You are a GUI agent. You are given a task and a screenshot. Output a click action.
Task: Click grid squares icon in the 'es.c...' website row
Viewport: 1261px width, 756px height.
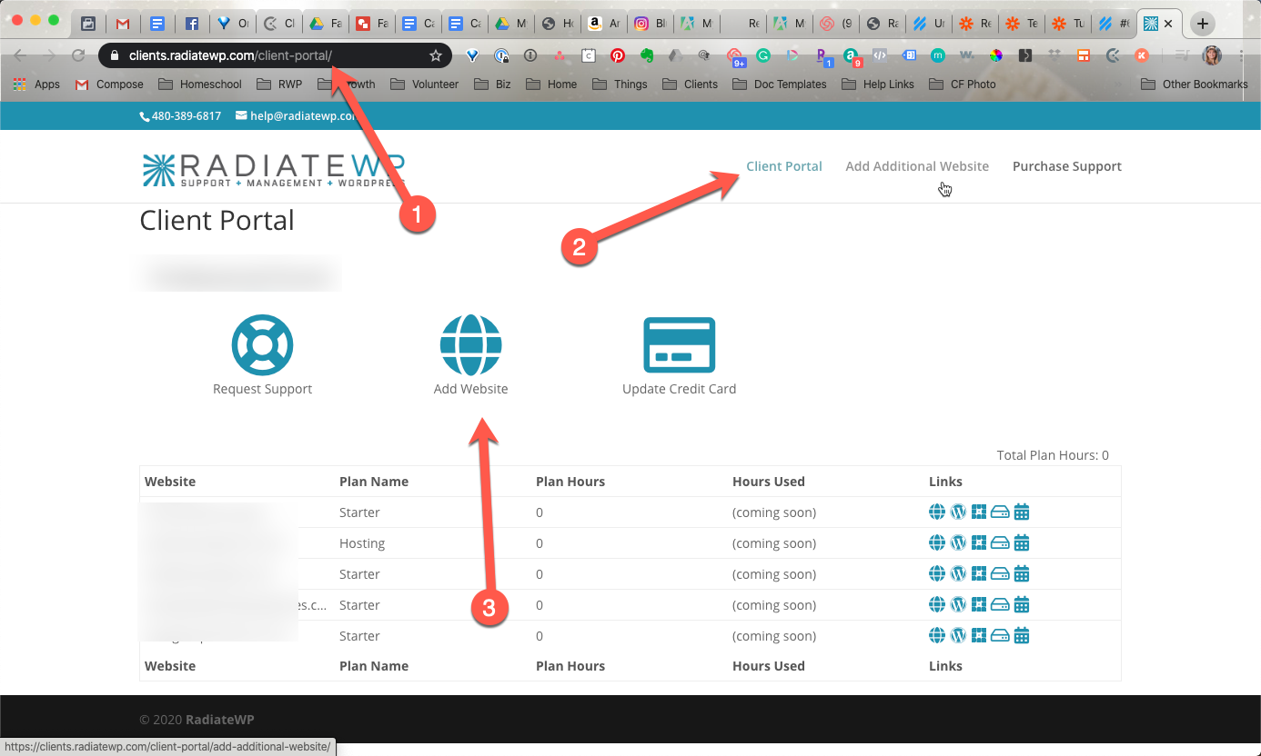979,604
